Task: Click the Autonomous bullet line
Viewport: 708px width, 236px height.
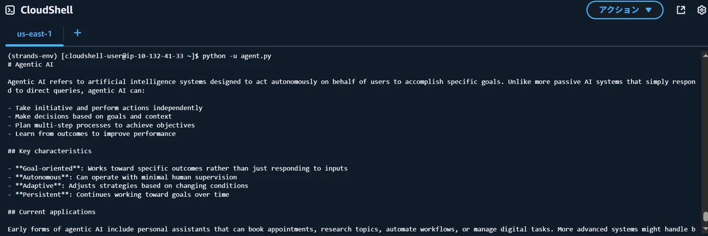Action: point(122,177)
